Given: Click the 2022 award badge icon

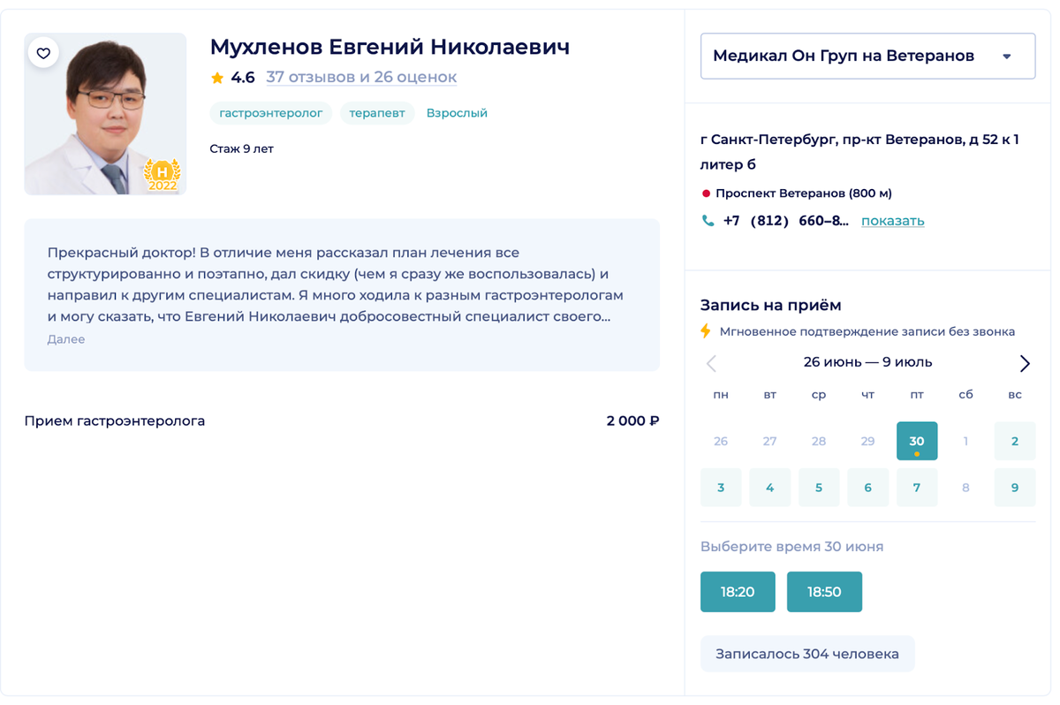Looking at the screenshot, I should coord(162,175).
